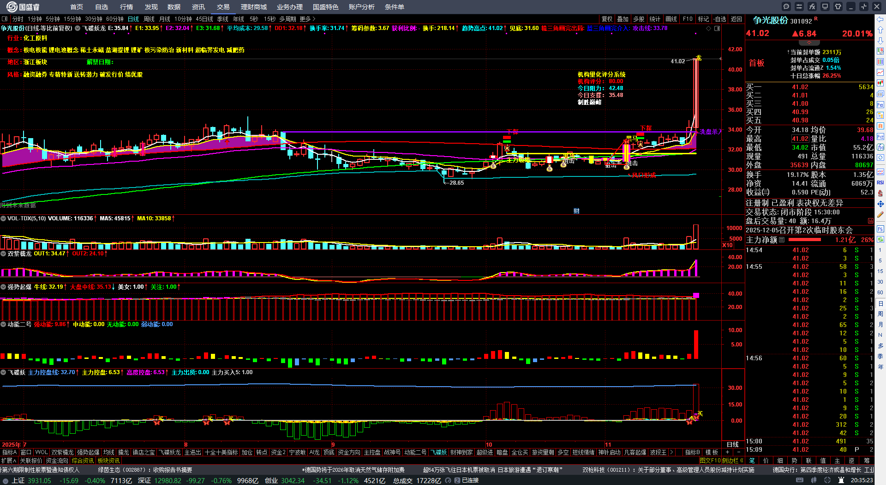Open the 理财商城 menu
The image size is (886, 485).
click(x=254, y=7)
